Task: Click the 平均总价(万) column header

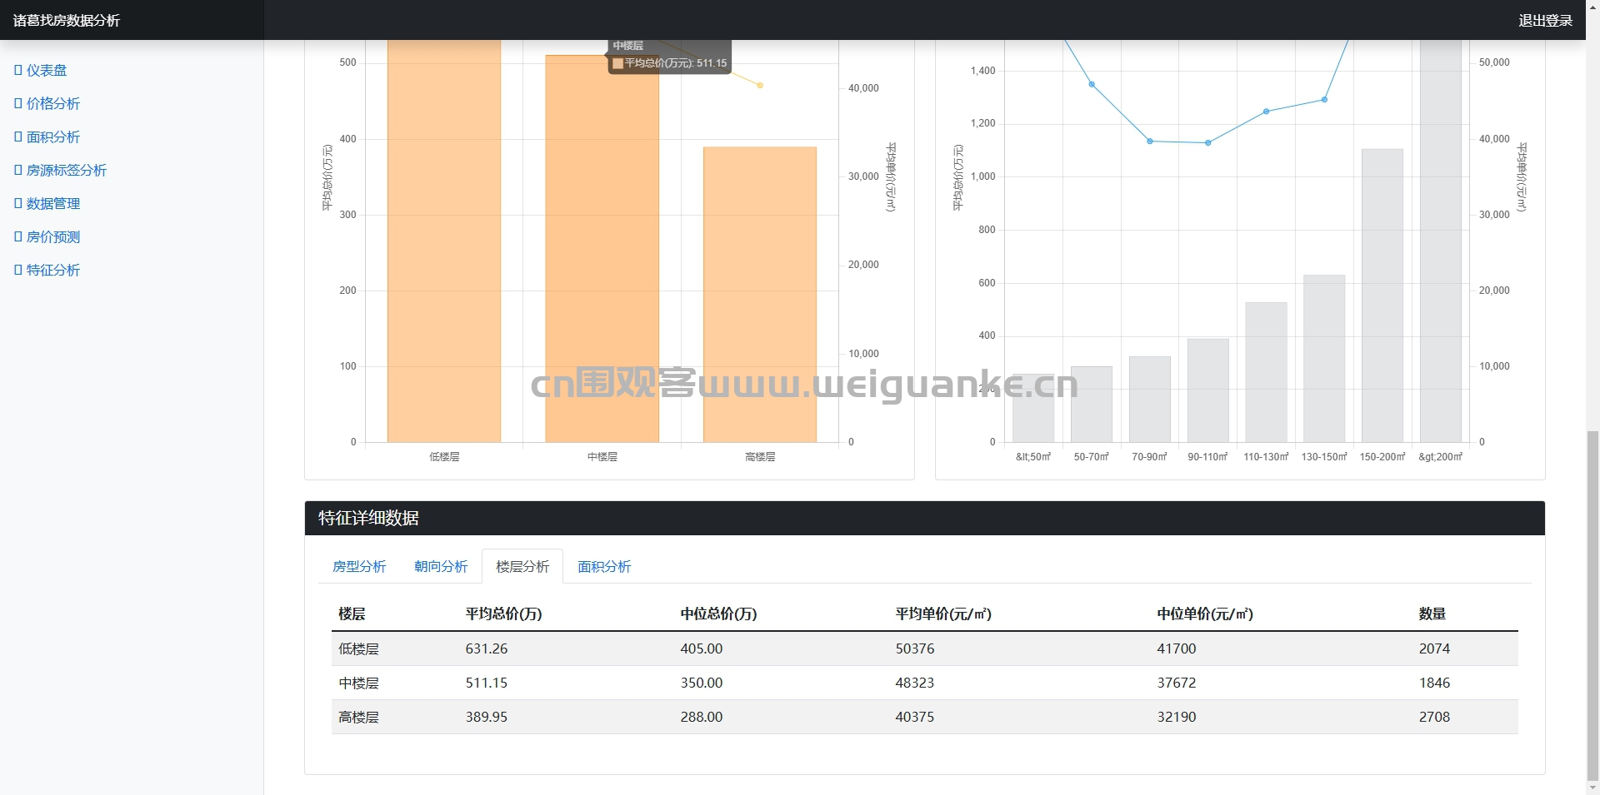Action: 503,614
